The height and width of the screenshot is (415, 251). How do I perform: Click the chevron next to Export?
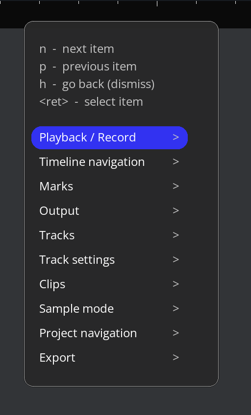tap(176, 357)
